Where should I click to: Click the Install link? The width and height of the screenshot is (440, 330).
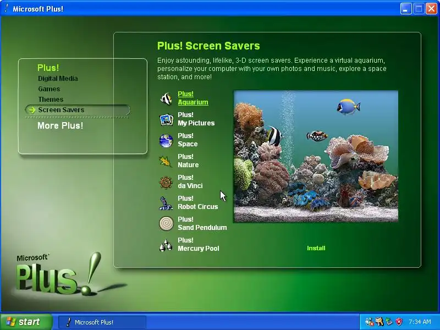click(316, 248)
